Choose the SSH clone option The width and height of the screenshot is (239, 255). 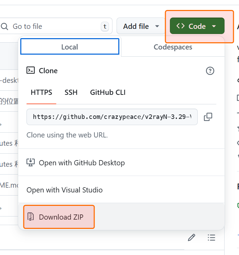[x=71, y=92]
